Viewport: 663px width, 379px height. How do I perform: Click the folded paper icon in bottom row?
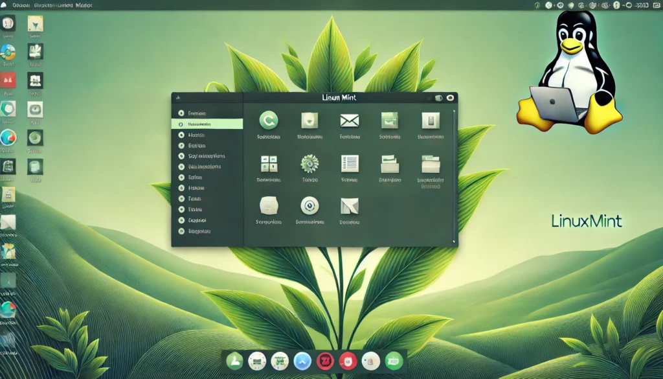[x=350, y=206]
